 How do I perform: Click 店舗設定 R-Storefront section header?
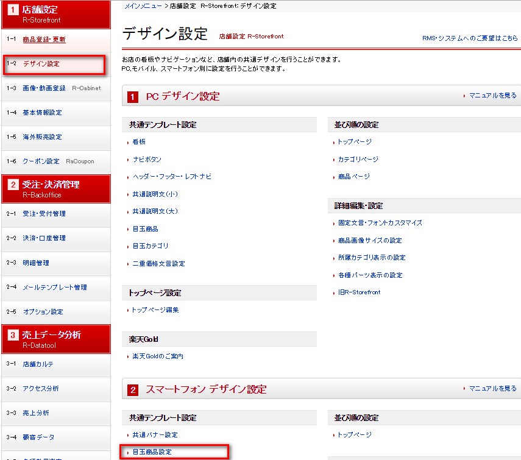pyautogui.click(x=56, y=14)
